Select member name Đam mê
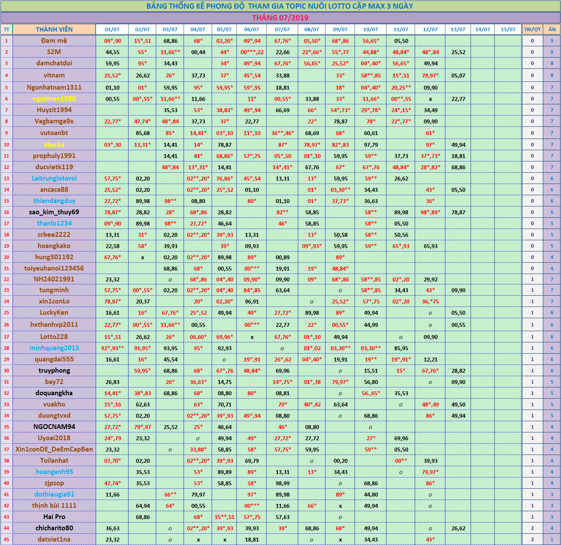 tap(54, 41)
